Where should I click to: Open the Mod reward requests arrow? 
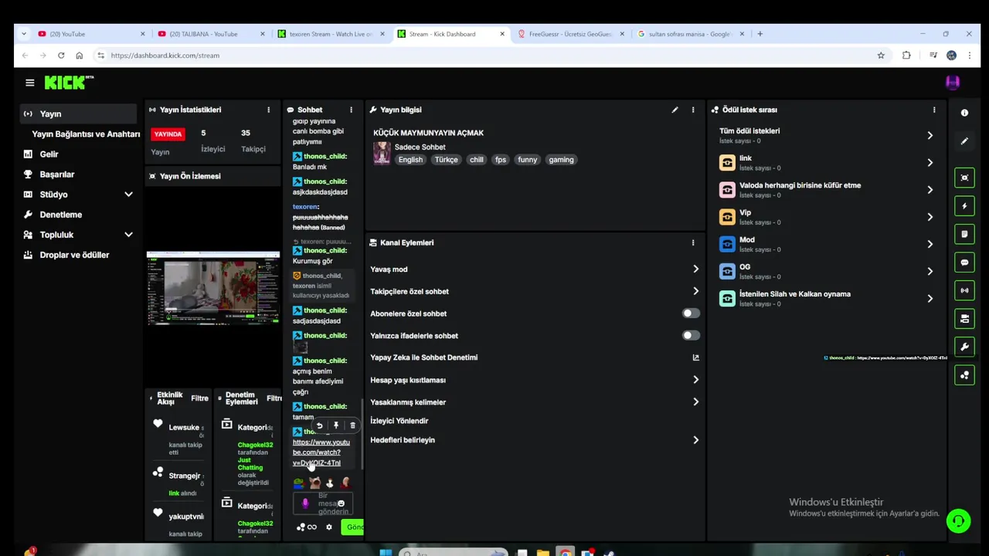(930, 244)
